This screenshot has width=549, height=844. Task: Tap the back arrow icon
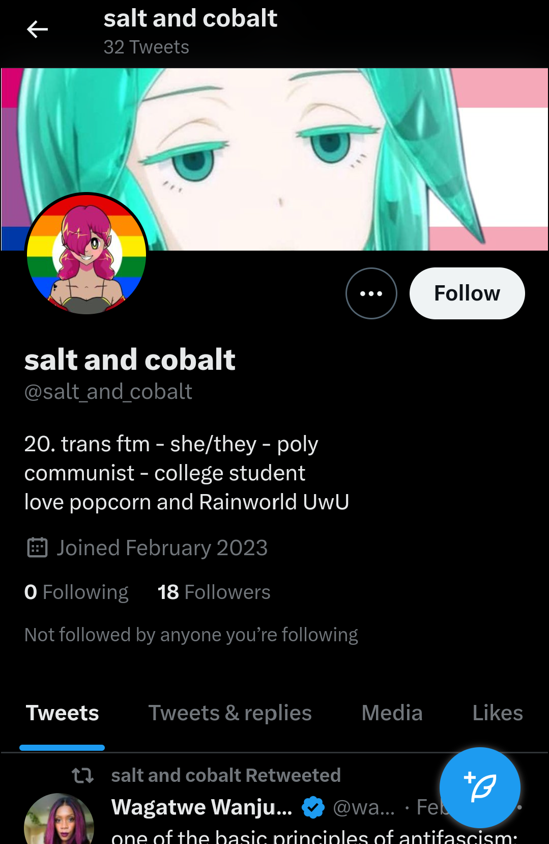click(37, 30)
